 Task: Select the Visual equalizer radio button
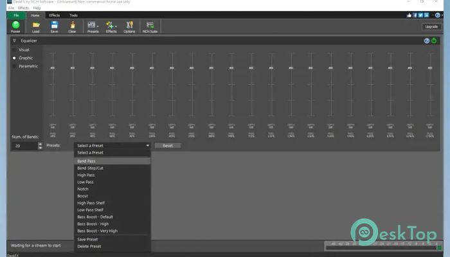pos(14,50)
